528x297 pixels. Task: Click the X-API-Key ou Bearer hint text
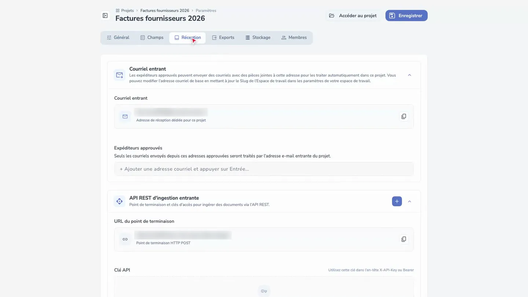point(371,270)
